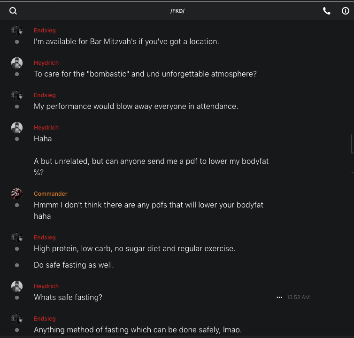Click the 10:53 AM message timestamp
Image resolution: width=354 pixels, height=338 pixels.
tap(298, 297)
